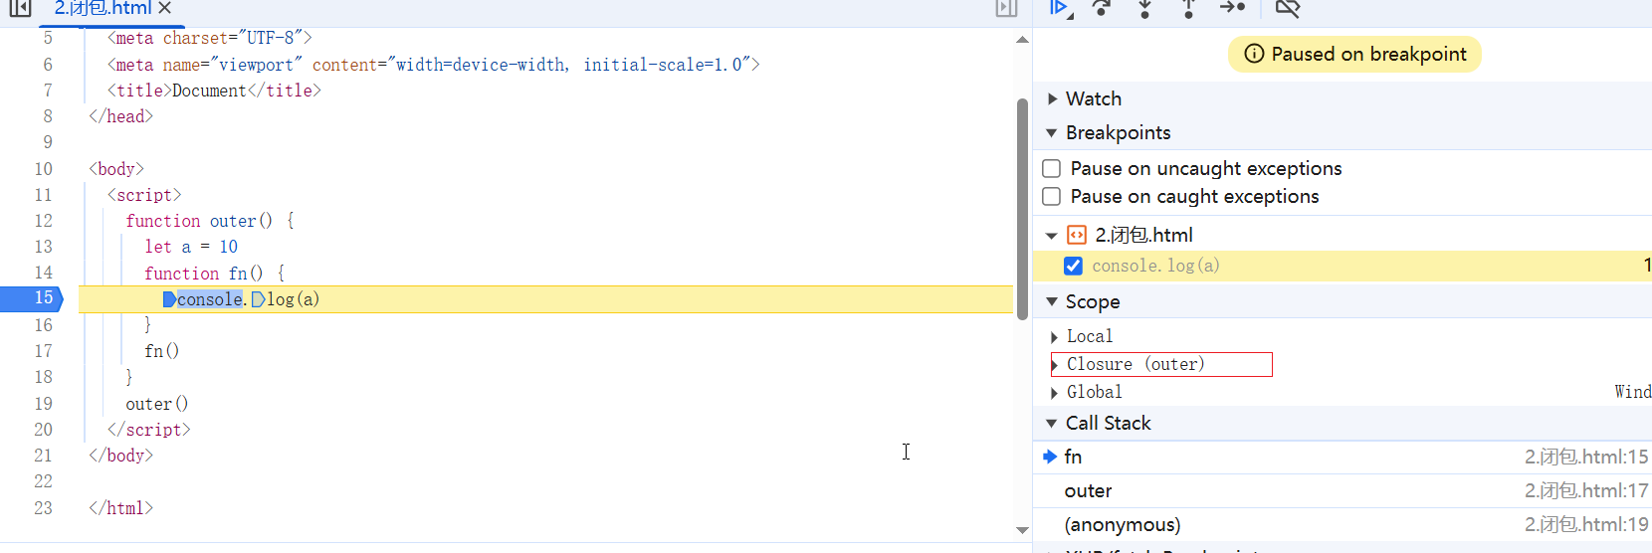Click the Step icon in debugger toolbar

[x=1232, y=8]
